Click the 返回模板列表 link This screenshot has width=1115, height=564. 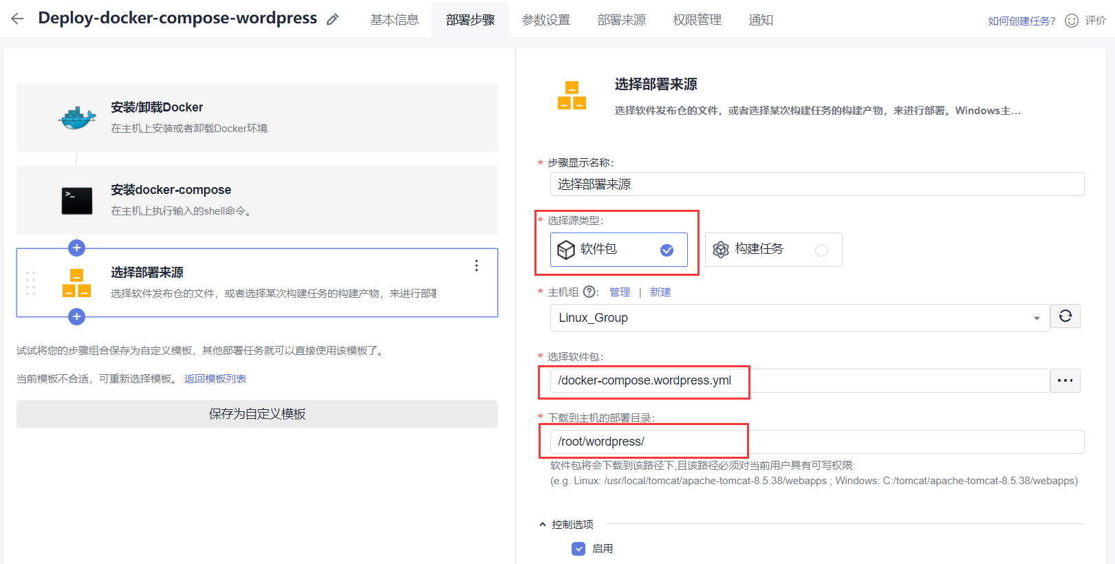(x=215, y=379)
